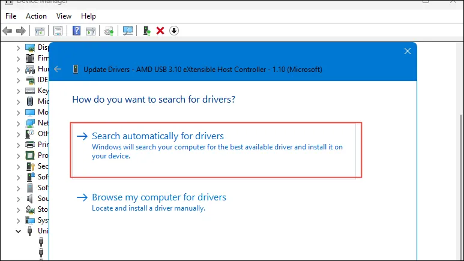Click the blue Help question mark icon
The height and width of the screenshot is (261, 464).
(76, 31)
